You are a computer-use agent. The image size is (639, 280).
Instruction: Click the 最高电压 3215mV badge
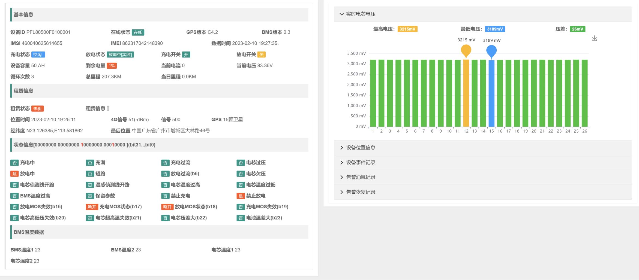[x=407, y=29]
